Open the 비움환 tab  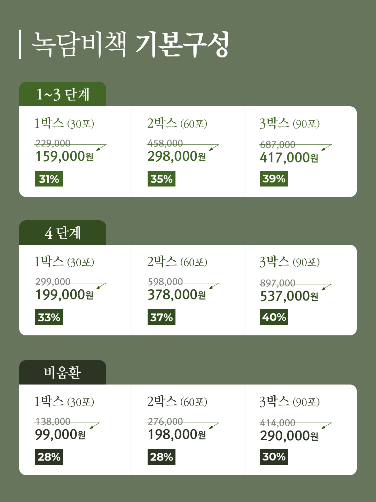63,373
